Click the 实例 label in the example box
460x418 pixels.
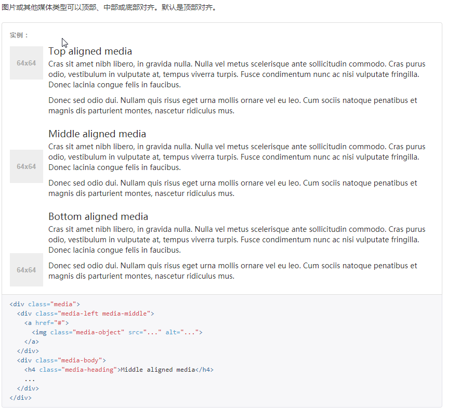click(x=16, y=35)
